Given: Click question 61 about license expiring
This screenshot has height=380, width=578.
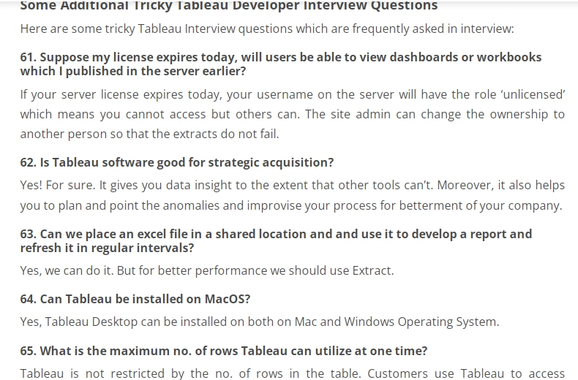Looking at the screenshot, I should coord(281,64).
